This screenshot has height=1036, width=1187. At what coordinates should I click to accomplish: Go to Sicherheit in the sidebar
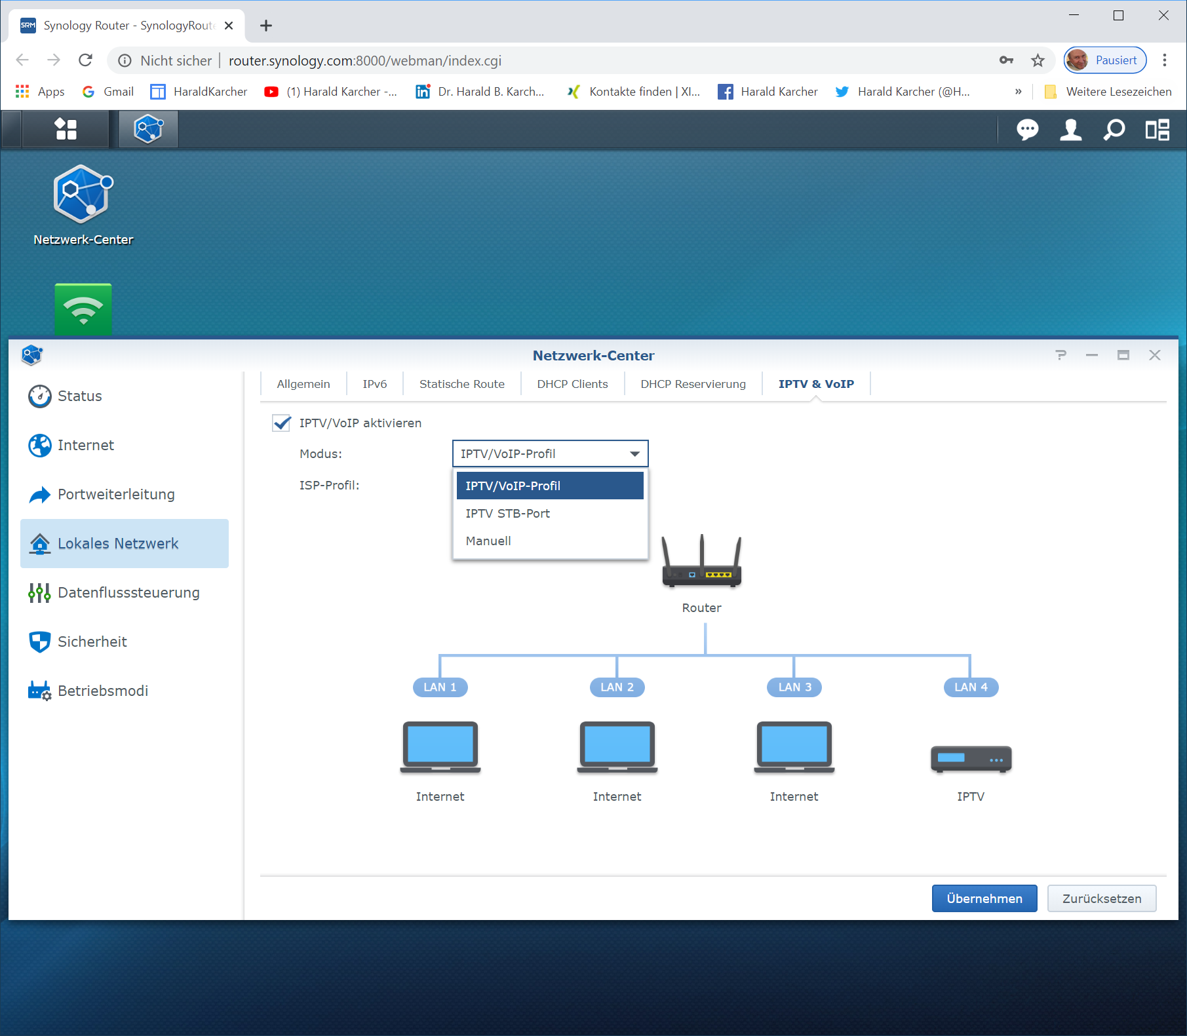point(92,642)
